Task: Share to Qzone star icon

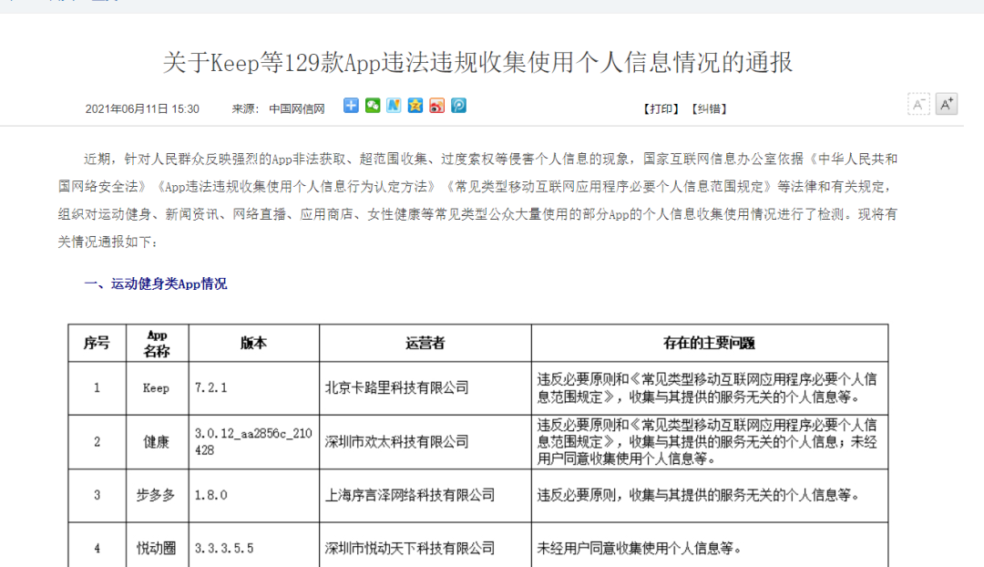Action: coord(415,106)
